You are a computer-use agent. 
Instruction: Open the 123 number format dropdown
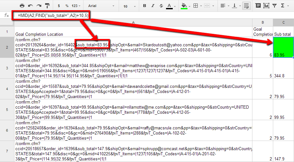[76, 6]
